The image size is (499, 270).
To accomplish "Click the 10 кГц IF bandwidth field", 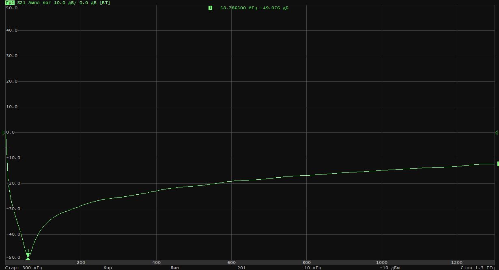I will pyautogui.click(x=313, y=268).
